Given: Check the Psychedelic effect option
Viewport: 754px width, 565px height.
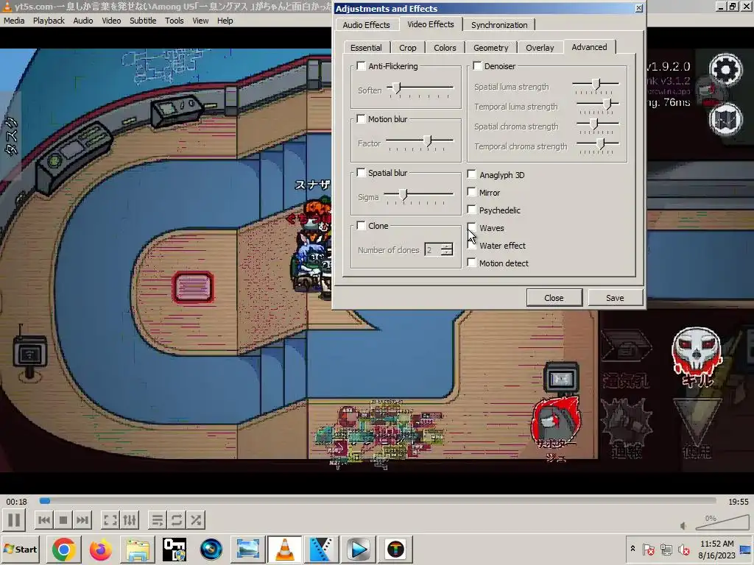Looking at the screenshot, I should click(x=472, y=210).
